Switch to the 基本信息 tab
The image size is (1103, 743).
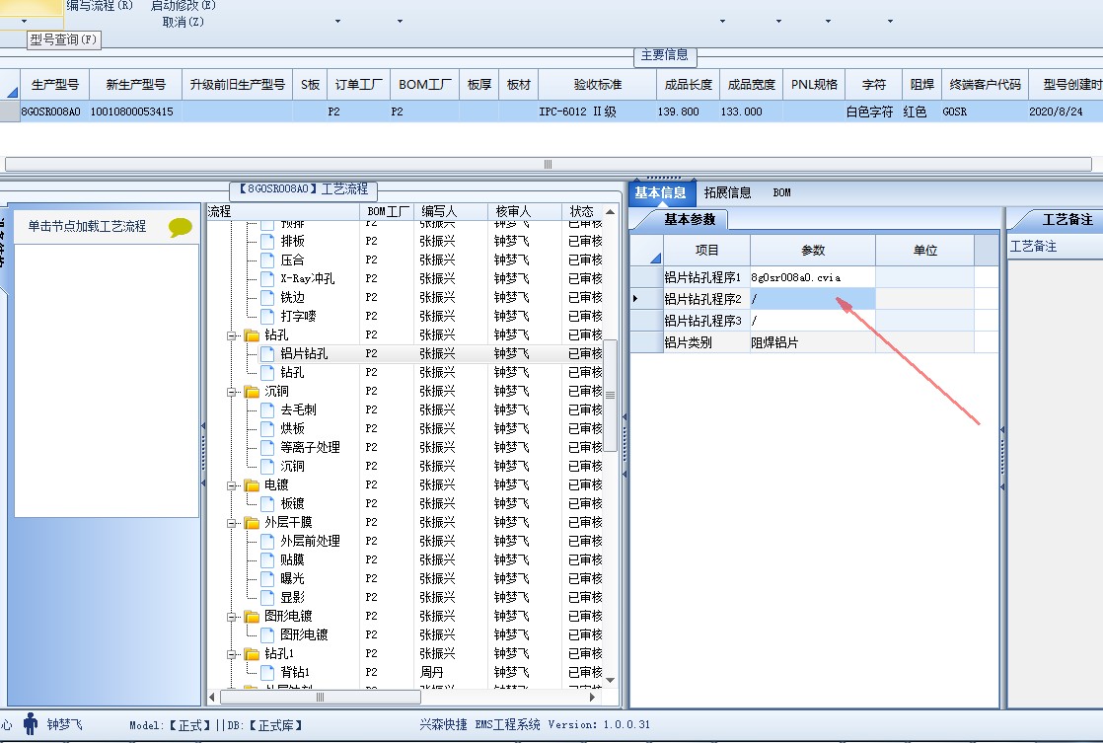(x=660, y=192)
